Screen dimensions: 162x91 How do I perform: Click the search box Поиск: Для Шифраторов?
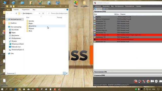pos(57,13)
